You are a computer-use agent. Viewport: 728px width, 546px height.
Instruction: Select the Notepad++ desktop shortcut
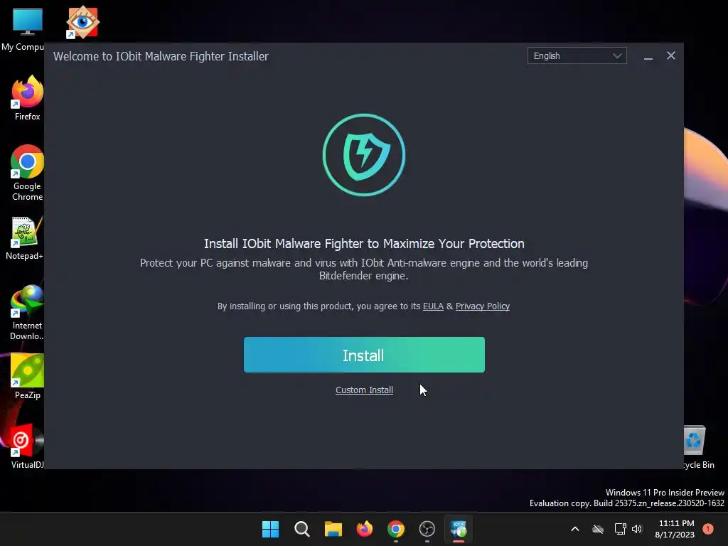[x=26, y=238]
